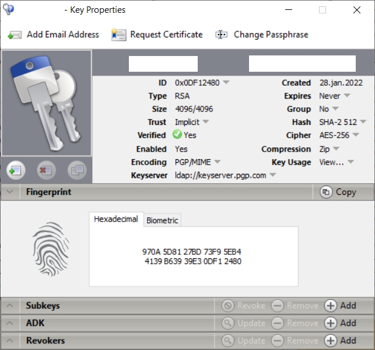Switch to the Biometric tab
The image size is (375, 350).
(163, 220)
